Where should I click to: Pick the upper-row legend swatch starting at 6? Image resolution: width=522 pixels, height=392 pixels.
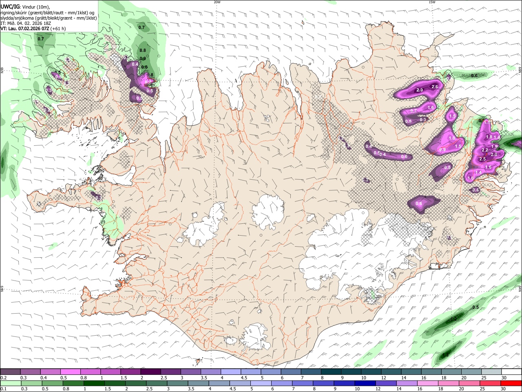291,372
